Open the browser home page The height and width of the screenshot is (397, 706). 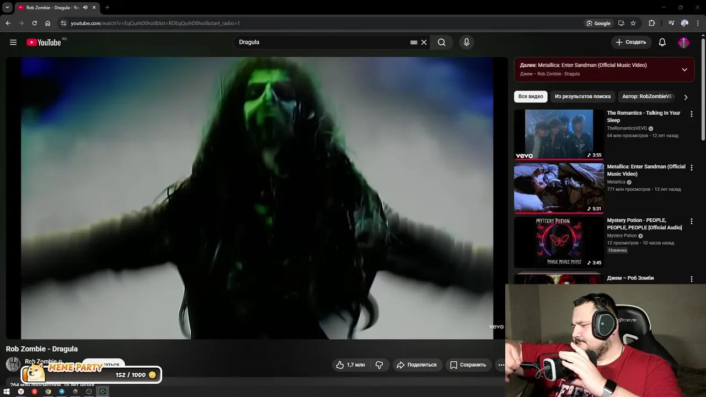coord(47,23)
